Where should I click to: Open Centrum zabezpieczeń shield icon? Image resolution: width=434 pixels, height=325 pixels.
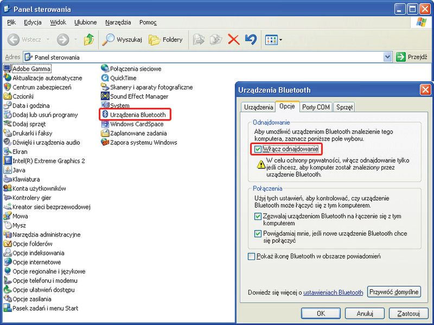pyautogui.click(x=7, y=87)
